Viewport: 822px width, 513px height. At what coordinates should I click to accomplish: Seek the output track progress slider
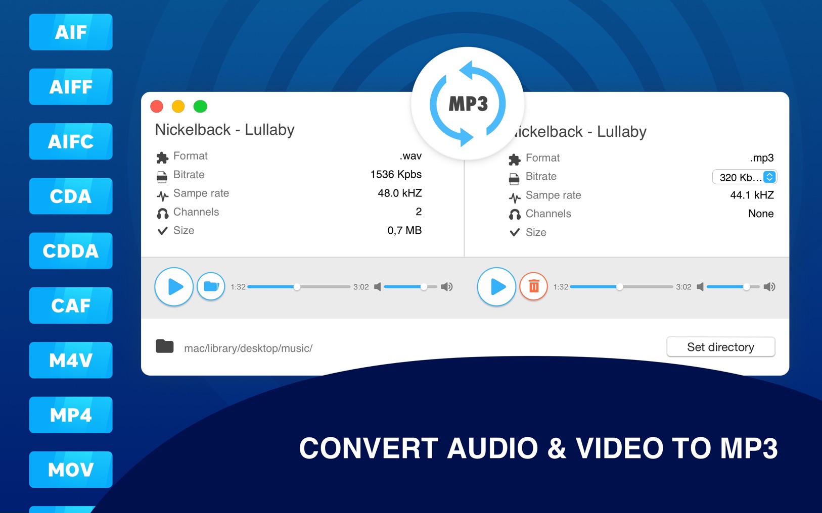coord(621,287)
